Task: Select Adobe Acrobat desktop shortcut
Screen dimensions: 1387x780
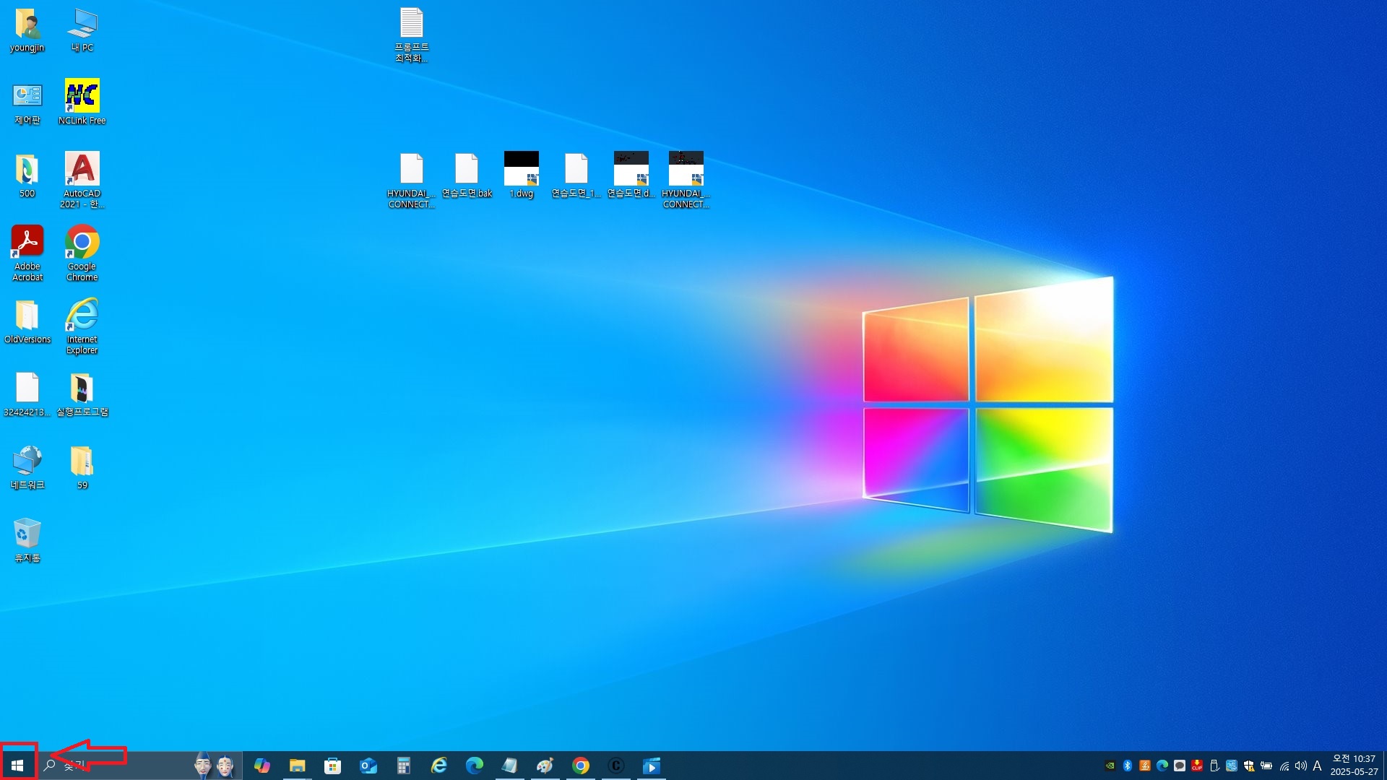Action: pos(27,243)
